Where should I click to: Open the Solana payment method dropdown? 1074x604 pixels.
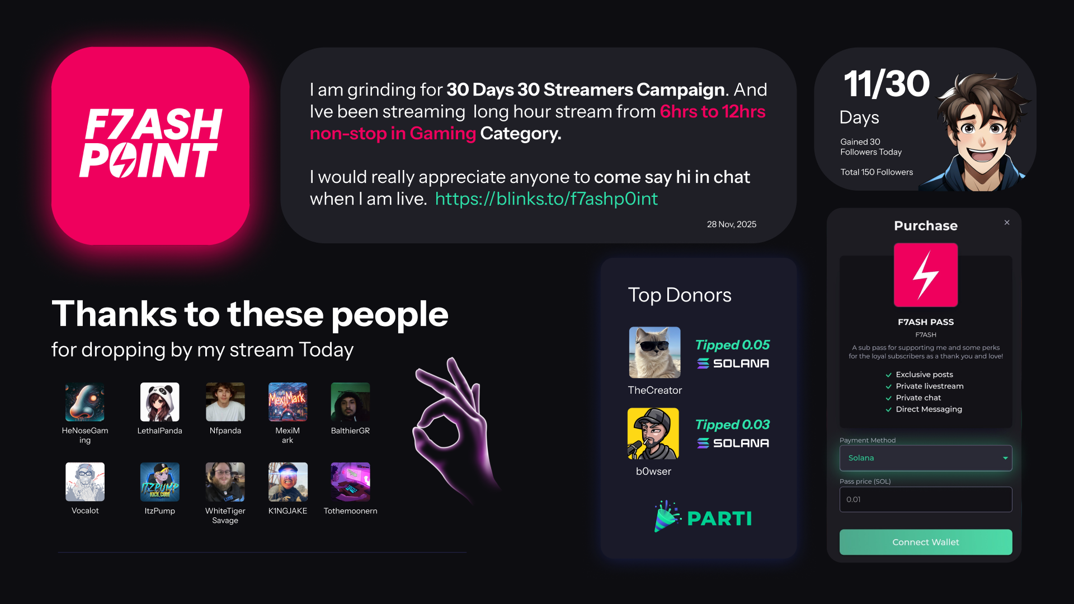click(926, 458)
